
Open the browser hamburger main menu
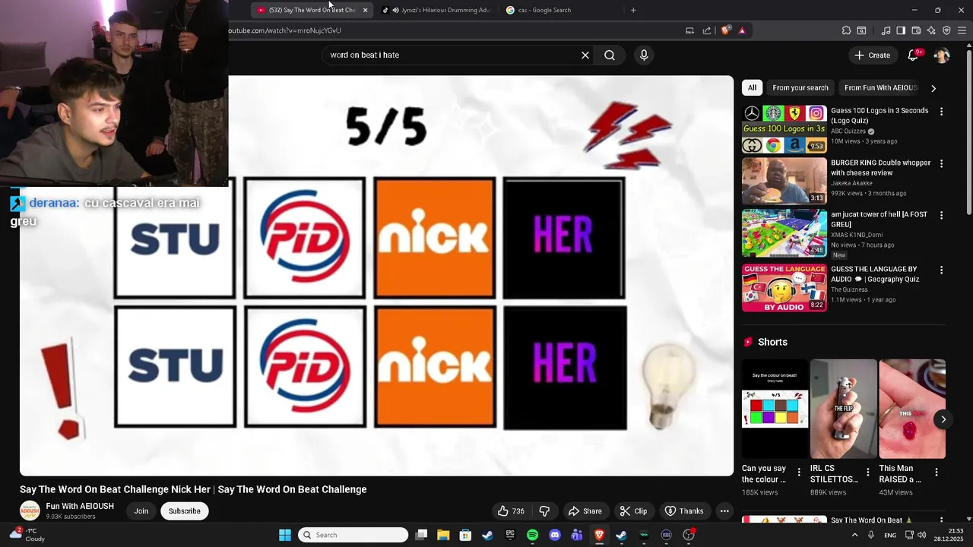962,30
